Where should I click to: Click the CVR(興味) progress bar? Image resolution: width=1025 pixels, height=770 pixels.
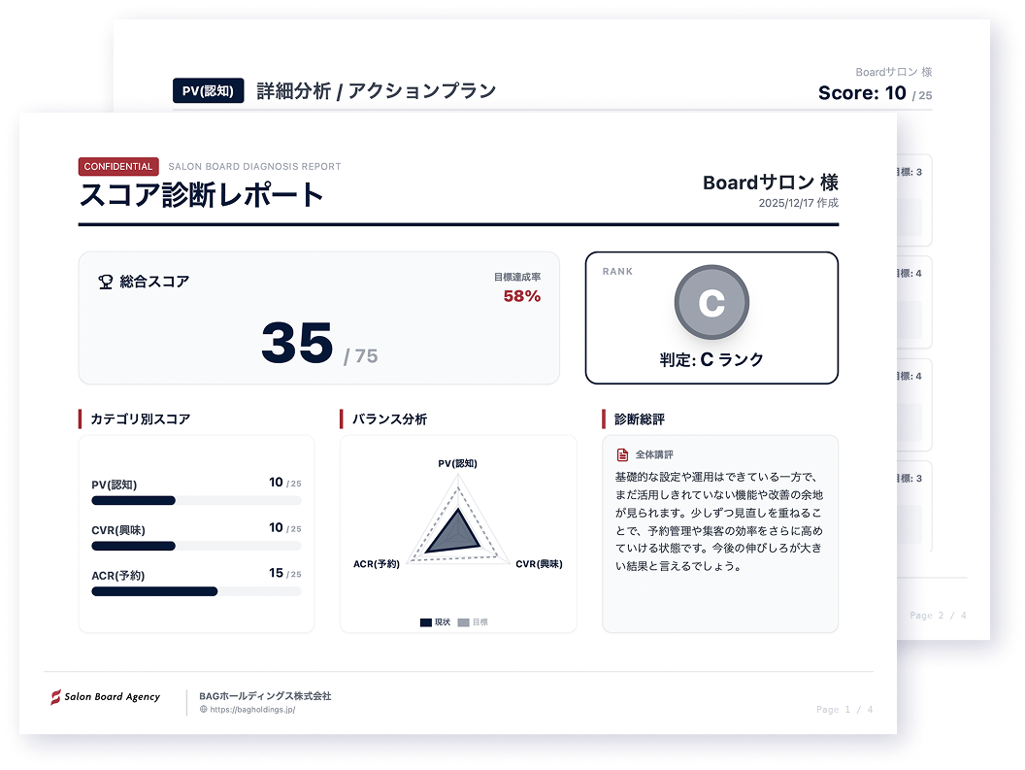tap(196, 546)
